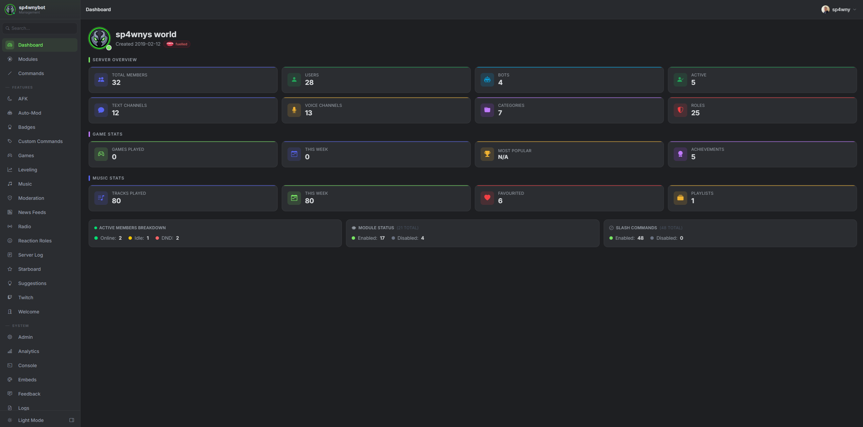Open the Music module from the sidebar

(x=25, y=184)
